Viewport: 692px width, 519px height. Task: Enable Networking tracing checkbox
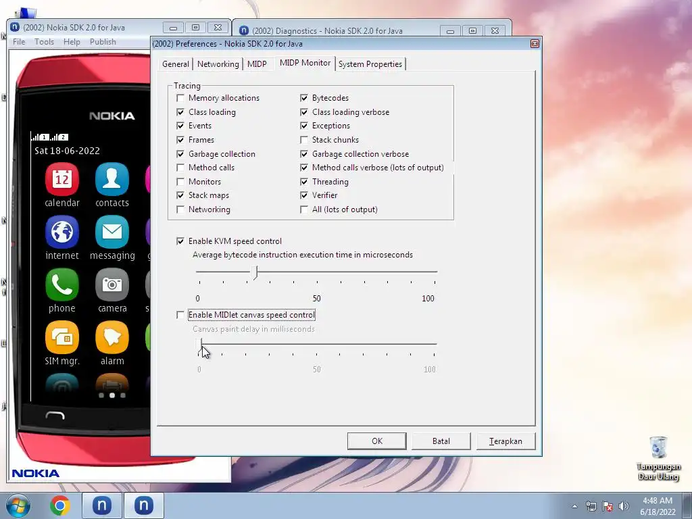(180, 209)
